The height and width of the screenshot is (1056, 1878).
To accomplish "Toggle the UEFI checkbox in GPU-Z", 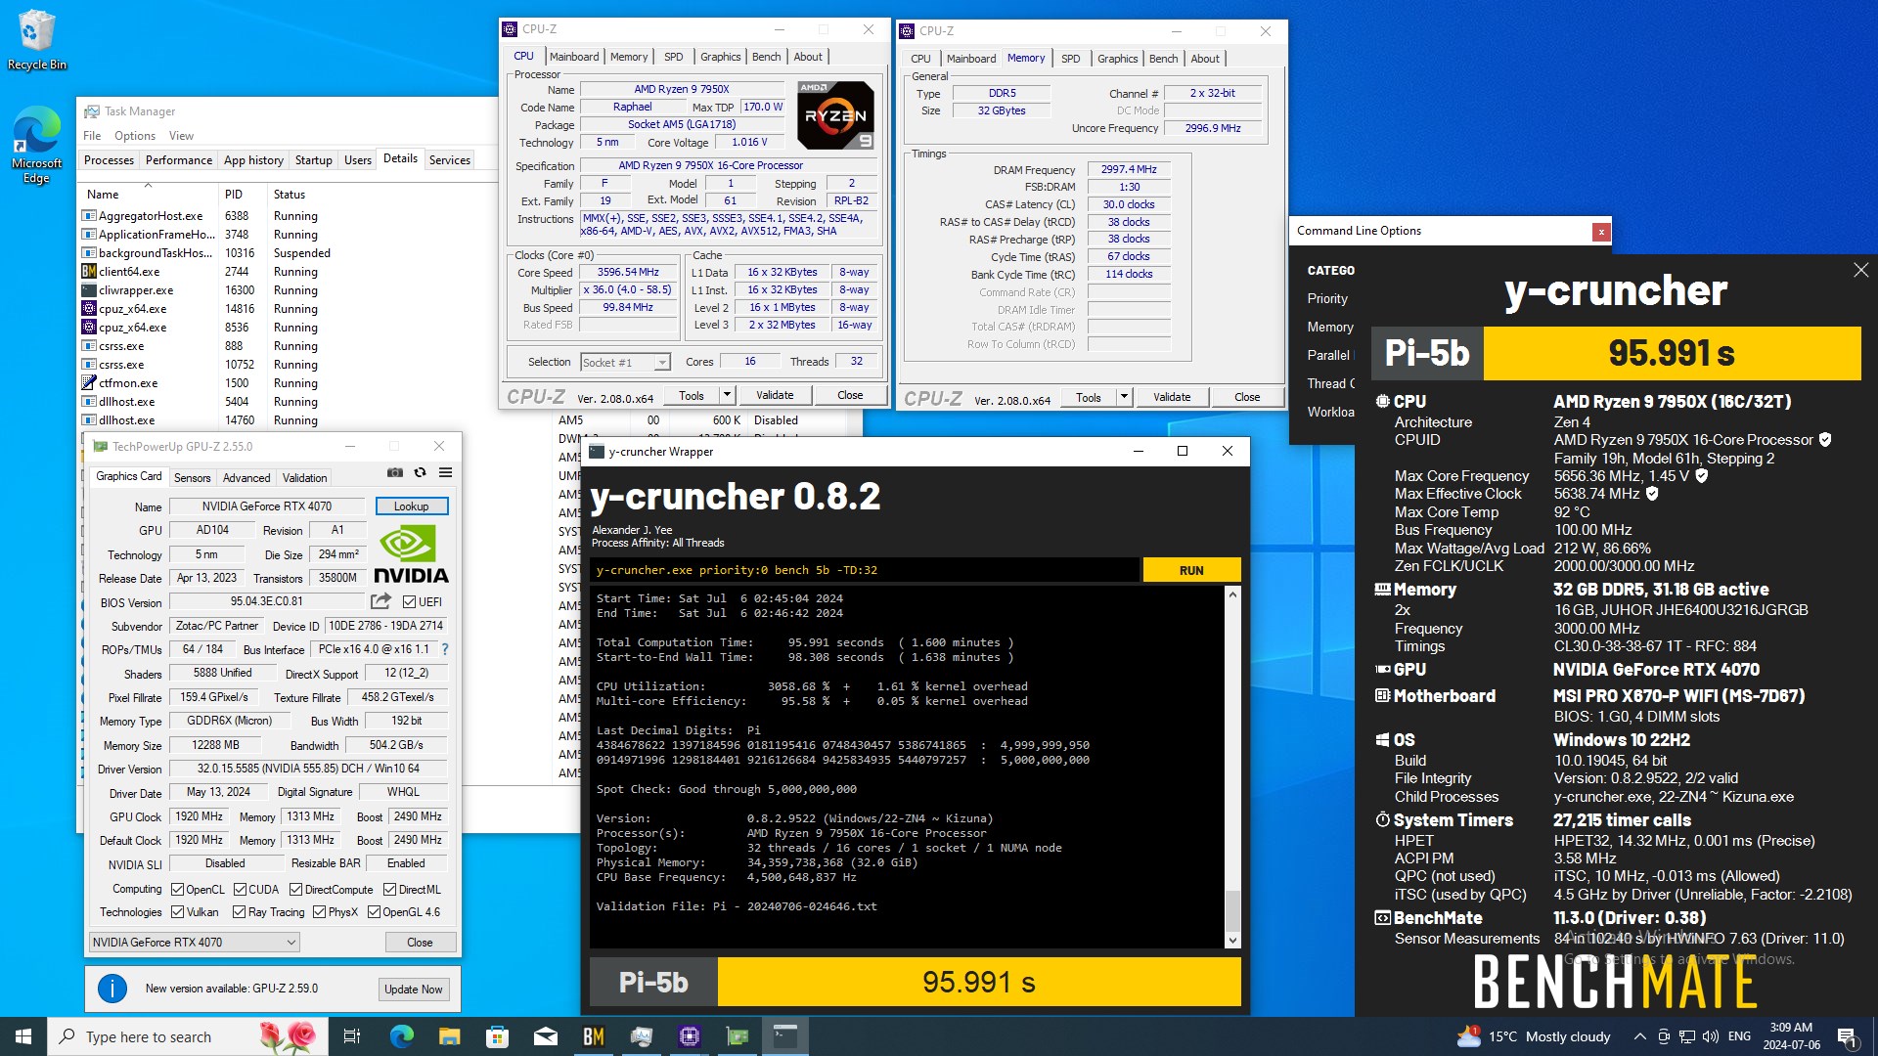I will 409,602.
